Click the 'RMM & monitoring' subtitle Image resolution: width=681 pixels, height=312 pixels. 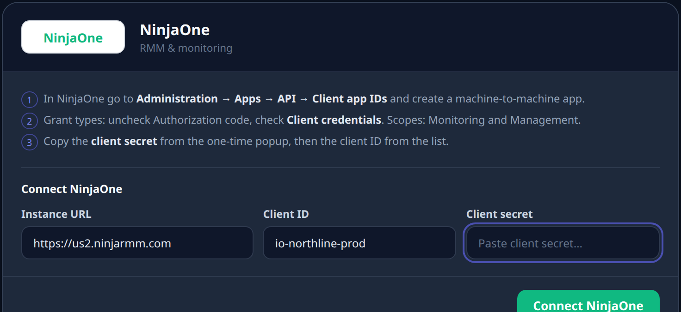(x=186, y=48)
